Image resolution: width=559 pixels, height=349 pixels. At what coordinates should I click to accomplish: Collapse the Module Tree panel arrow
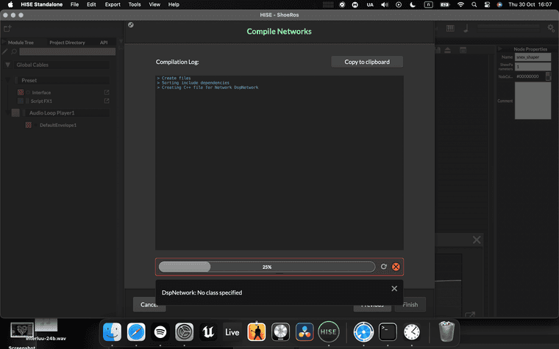pyautogui.click(x=4, y=42)
